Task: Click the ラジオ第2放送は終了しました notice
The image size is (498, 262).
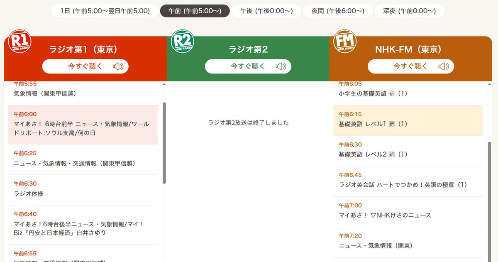Action: pyautogui.click(x=248, y=122)
